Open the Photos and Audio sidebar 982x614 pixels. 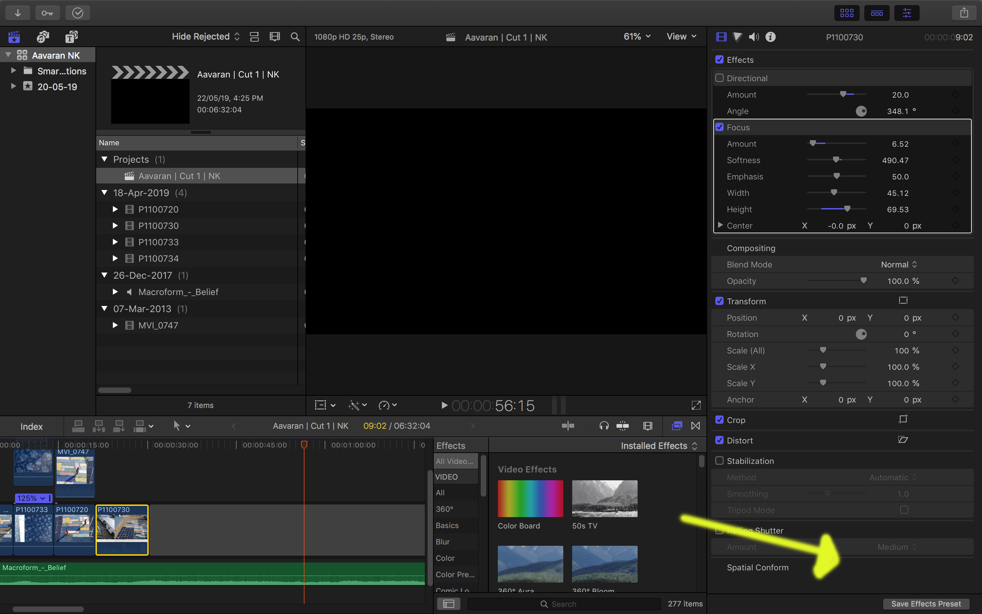coord(43,37)
